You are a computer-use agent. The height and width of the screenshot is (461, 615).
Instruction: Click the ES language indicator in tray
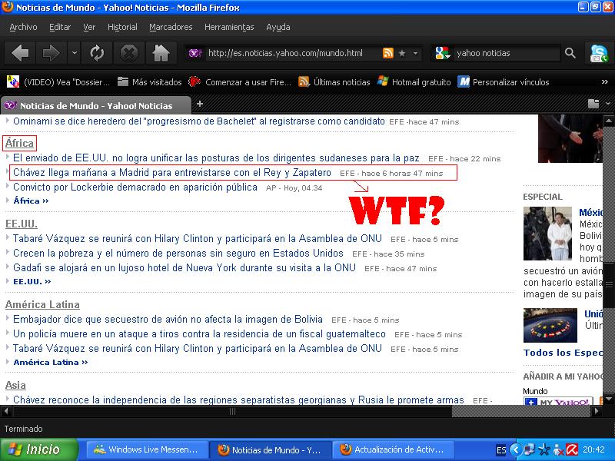click(501, 450)
